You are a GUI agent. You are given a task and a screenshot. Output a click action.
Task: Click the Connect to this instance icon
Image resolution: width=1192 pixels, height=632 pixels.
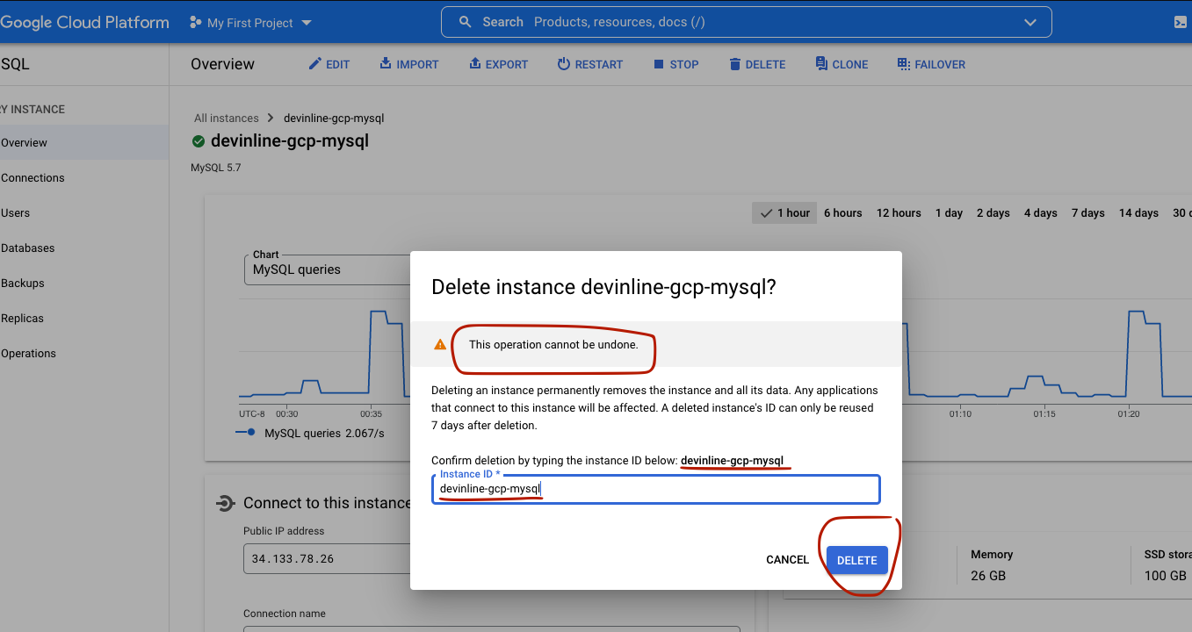coord(225,503)
